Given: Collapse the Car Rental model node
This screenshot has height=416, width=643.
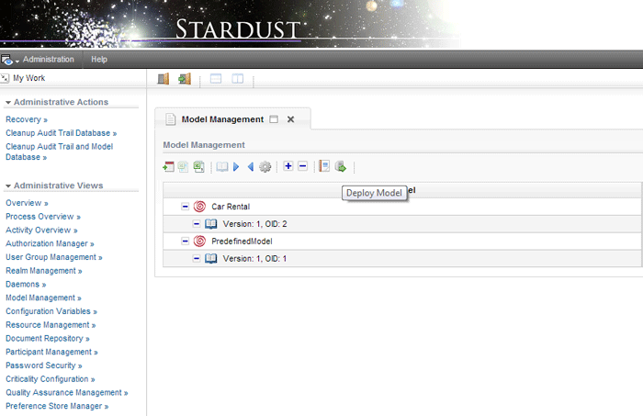Looking at the screenshot, I should point(186,207).
